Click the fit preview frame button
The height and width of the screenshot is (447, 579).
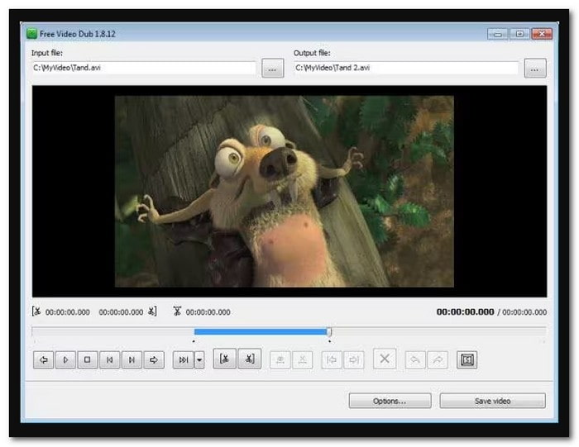[x=467, y=359]
